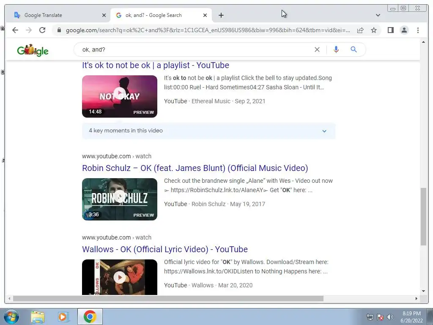Click the scroll-up arrow of vertical scrollbar
This screenshot has height=325, width=433.
(423, 42)
